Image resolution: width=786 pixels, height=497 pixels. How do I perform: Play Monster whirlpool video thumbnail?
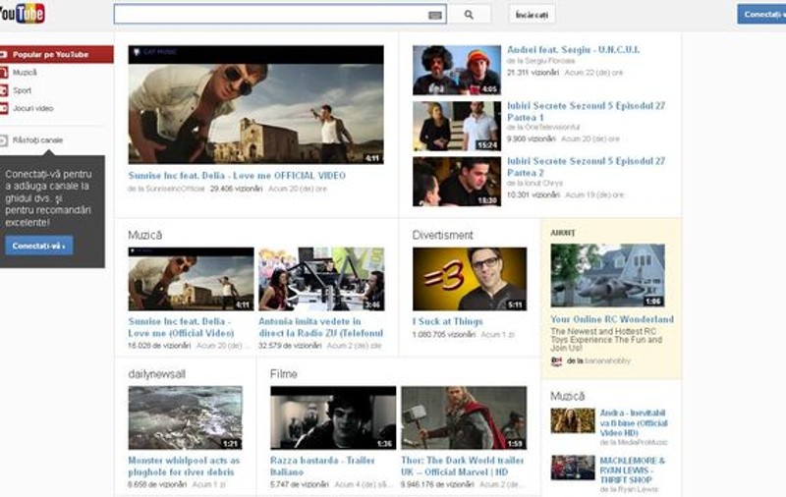pyautogui.click(x=186, y=417)
